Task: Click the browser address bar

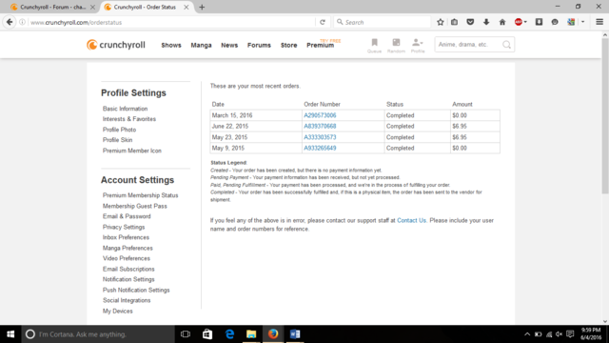Action: pos(171,22)
